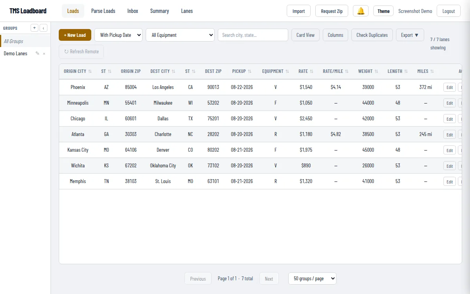Click the Screenshot Demo user label

[x=415, y=11]
